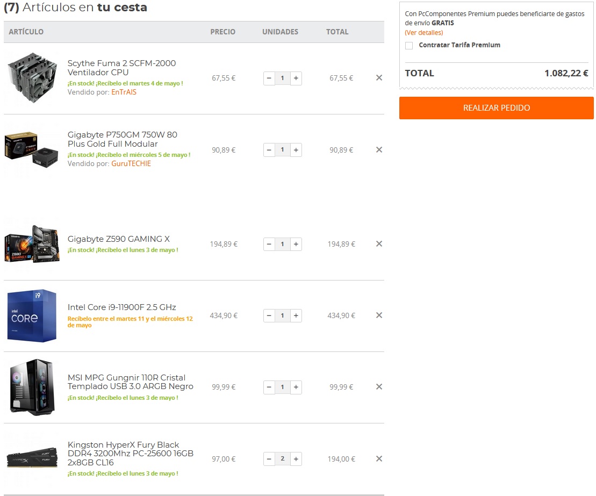Remove Kingston HyperX Fury RAM from cart
The width and height of the screenshot is (596, 496).
379,459
